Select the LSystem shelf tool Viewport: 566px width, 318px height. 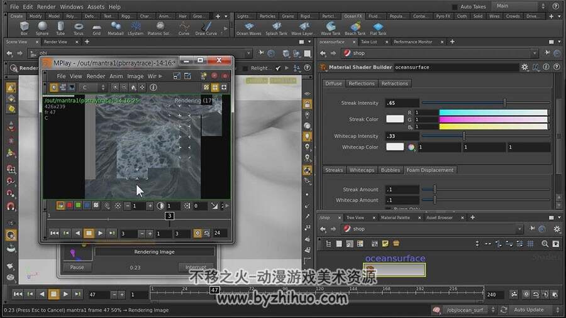tap(135, 28)
